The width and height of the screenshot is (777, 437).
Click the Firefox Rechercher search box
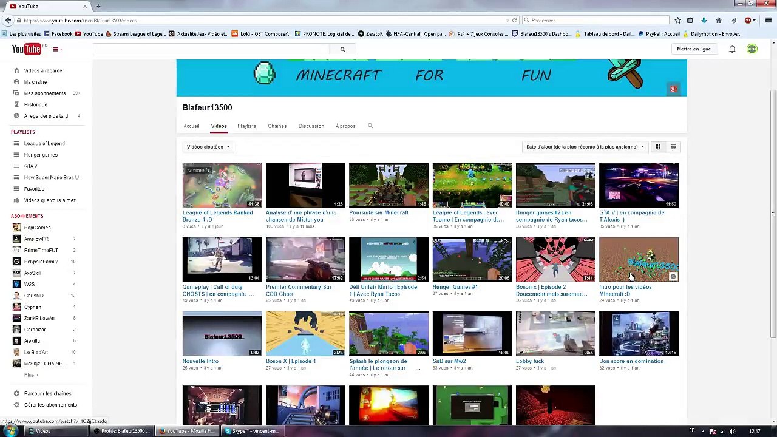(596, 21)
